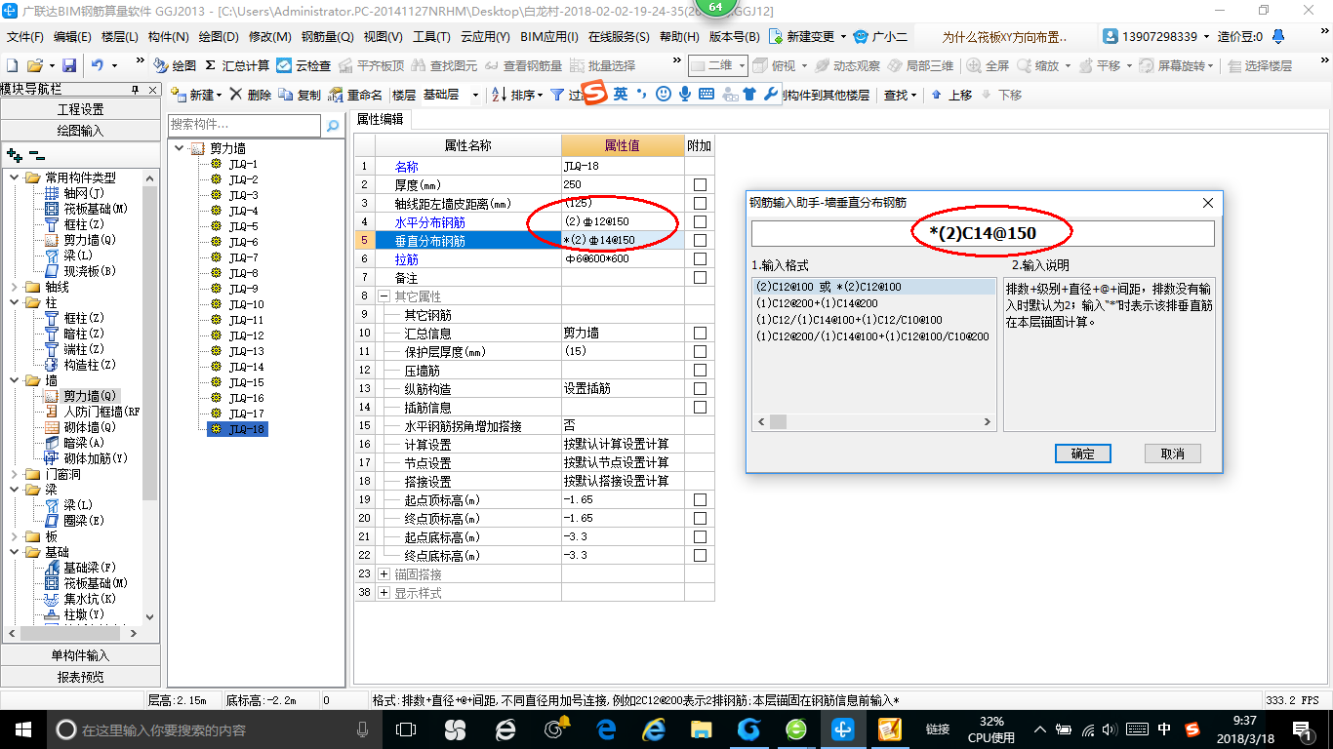This screenshot has width=1333, height=749.
Task: Click 确定 in the rebar input dialog
Action: pos(1082,453)
